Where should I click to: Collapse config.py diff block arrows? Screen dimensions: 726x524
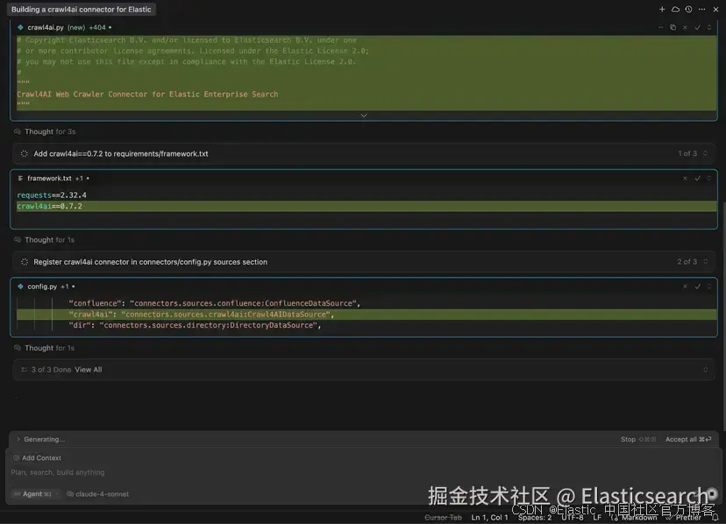click(x=708, y=287)
